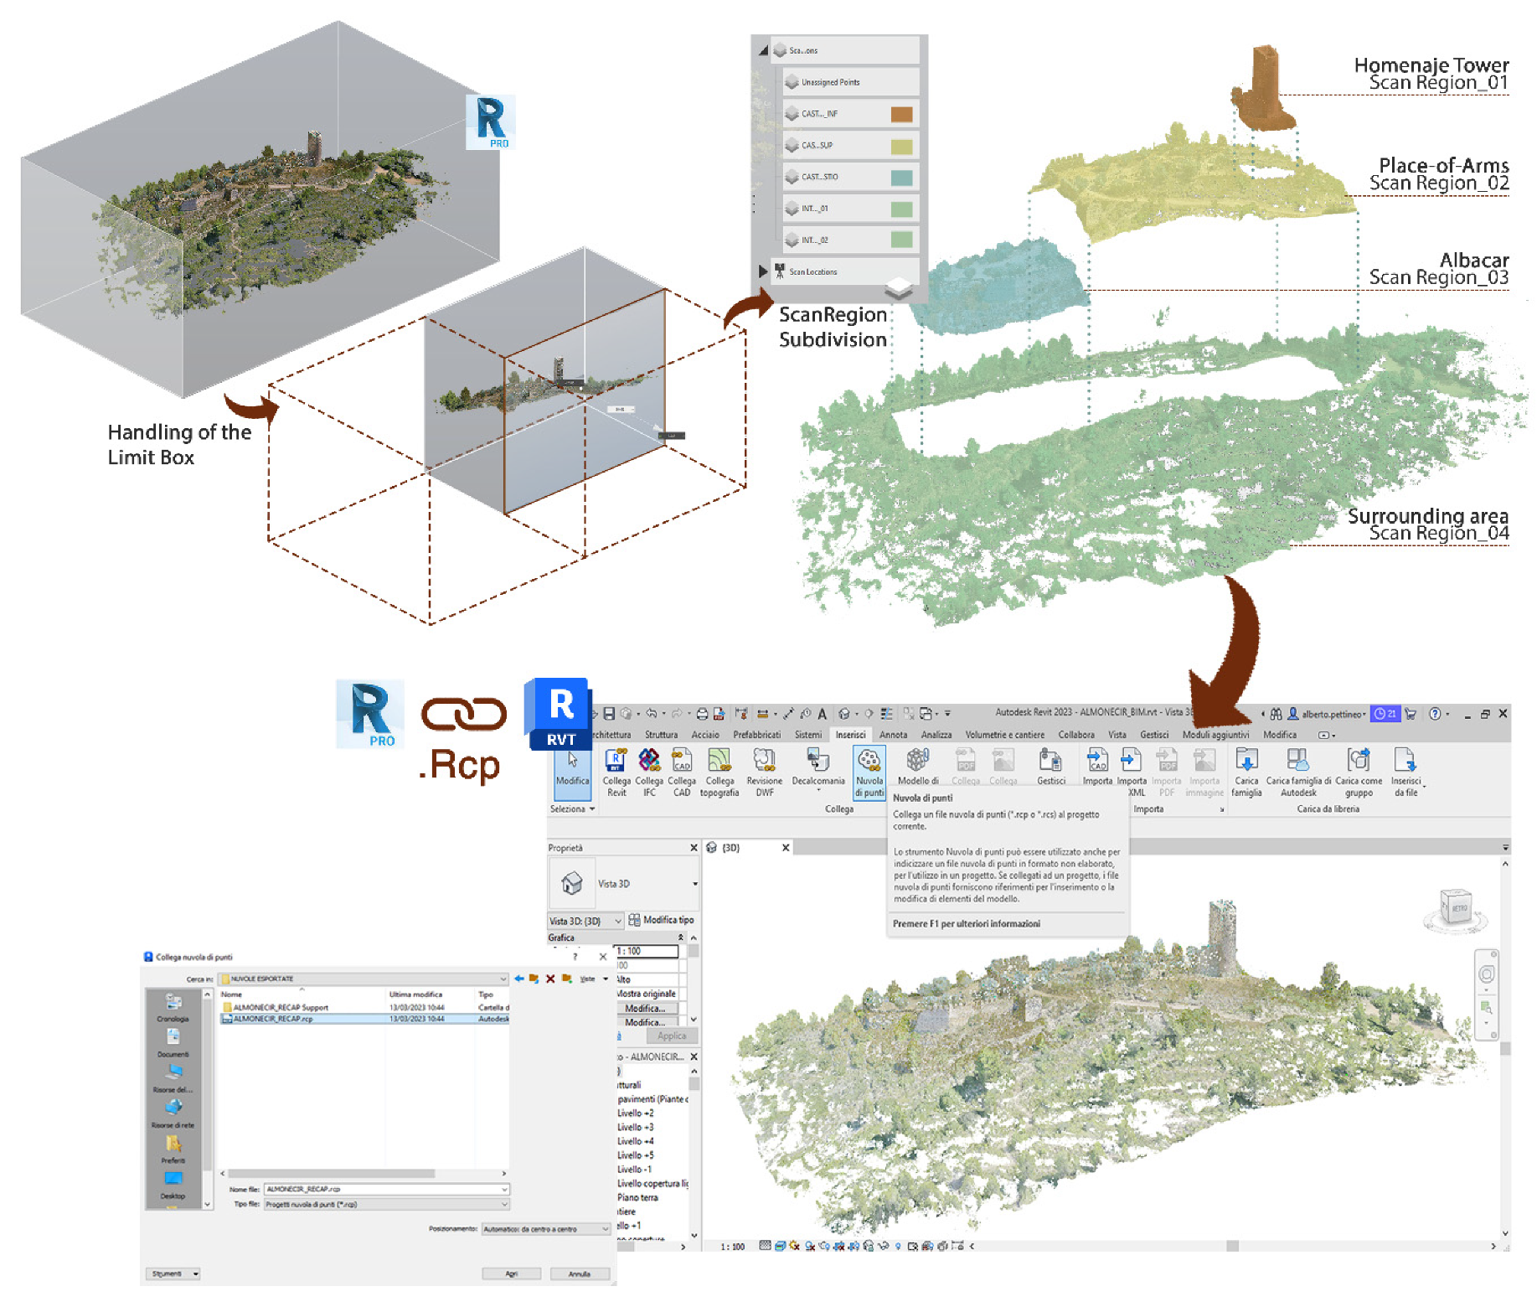Image resolution: width=1537 pixels, height=1307 pixels.
Task: Switch to the Annota ribbon tab
Action: point(893,735)
